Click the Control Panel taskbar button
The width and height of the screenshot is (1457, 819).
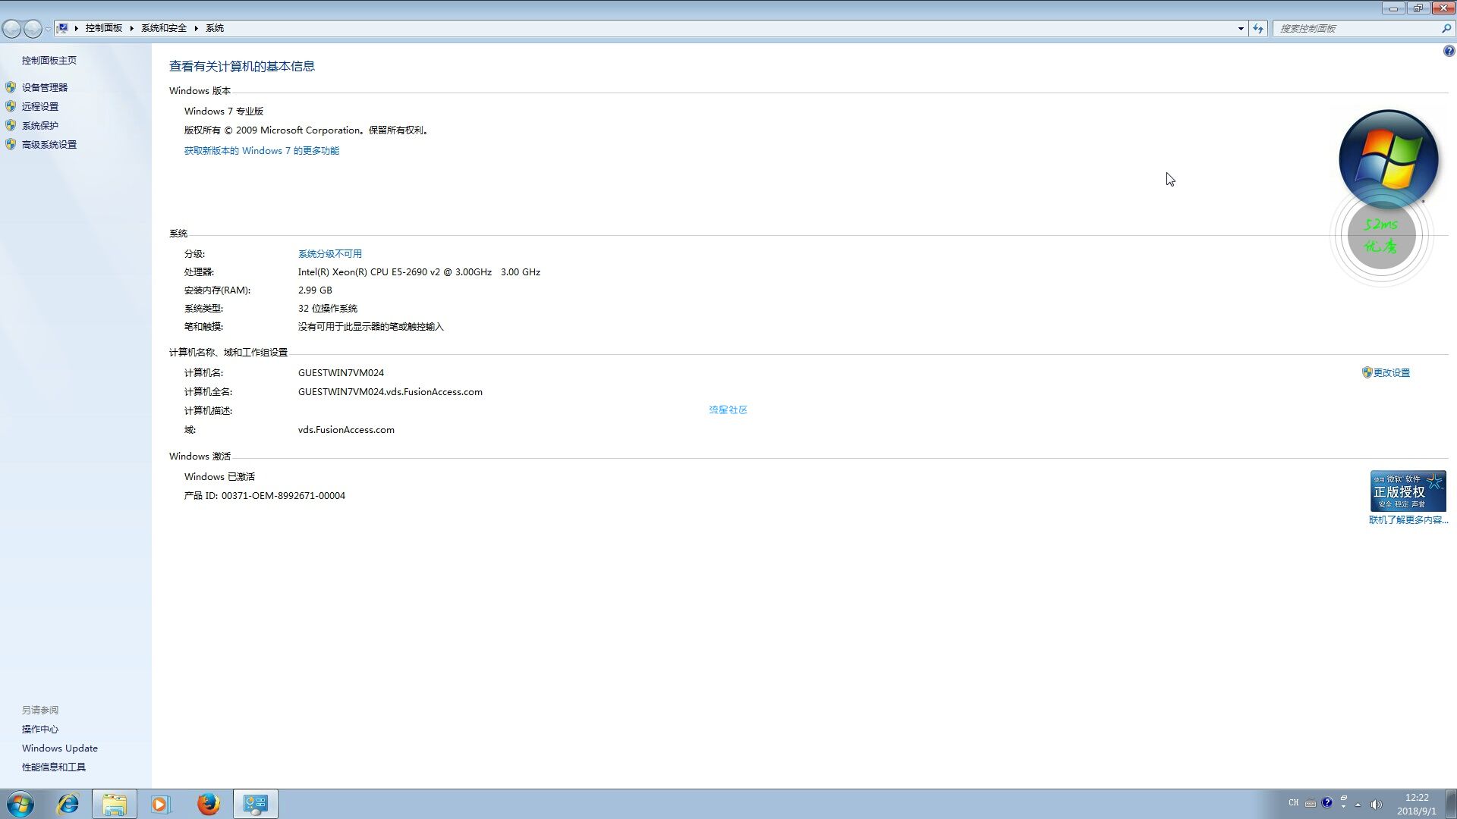coord(256,804)
